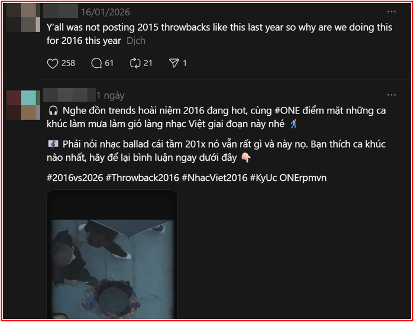Screen dimensions: 414x322
Task: View the second post author's profile picture
Action: pos(21,105)
